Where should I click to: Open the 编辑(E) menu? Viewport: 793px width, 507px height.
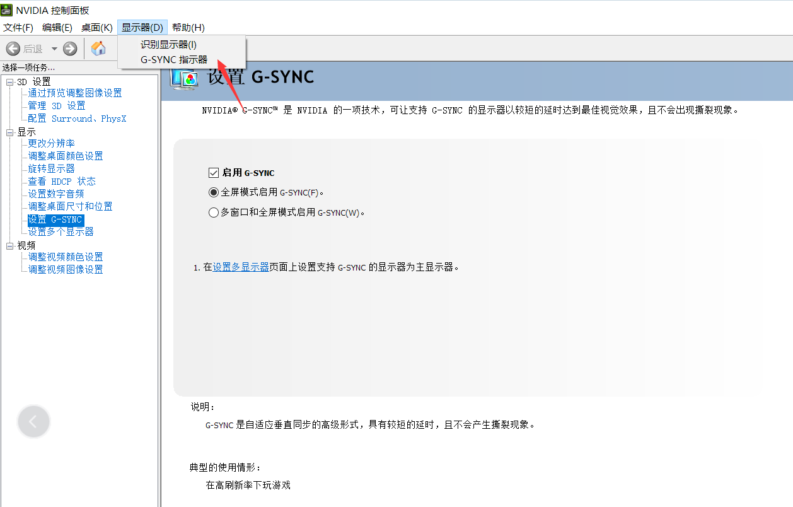click(57, 28)
